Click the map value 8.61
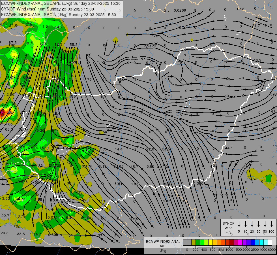 coord(118,184)
